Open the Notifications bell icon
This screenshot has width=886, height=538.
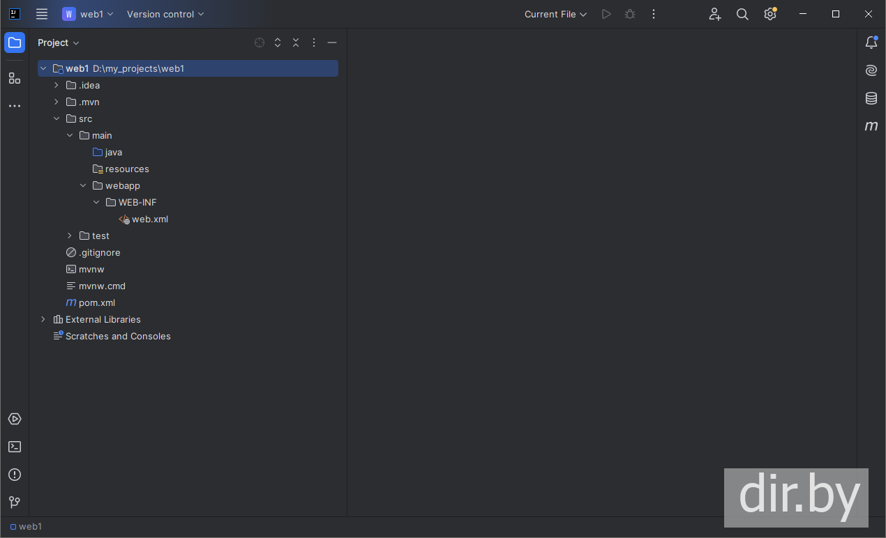coord(871,43)
